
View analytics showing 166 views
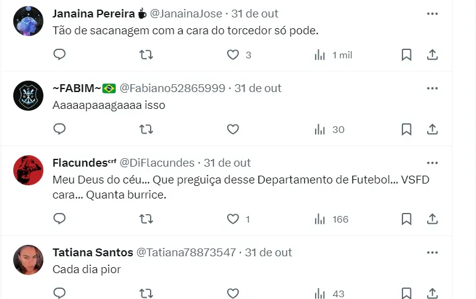pyautogui.click(x=331, y=219)
